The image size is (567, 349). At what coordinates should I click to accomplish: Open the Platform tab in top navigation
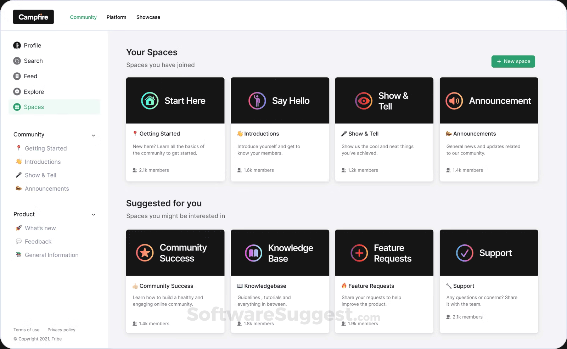[116, 17]
